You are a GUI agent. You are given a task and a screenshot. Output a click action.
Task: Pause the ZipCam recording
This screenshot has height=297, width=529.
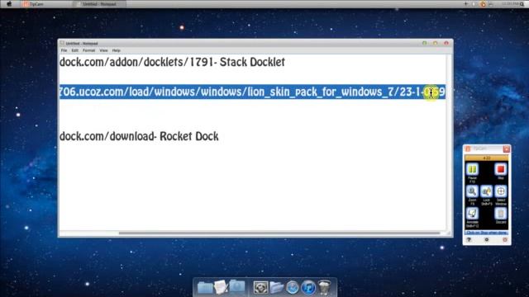[472, 169]
